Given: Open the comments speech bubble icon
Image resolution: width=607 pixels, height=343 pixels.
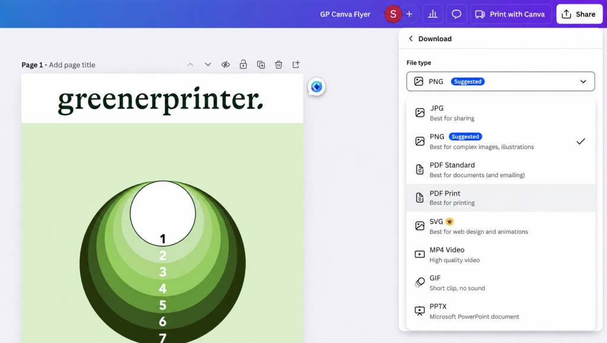Looking at the screenshot, I should (x=456, y=14).
